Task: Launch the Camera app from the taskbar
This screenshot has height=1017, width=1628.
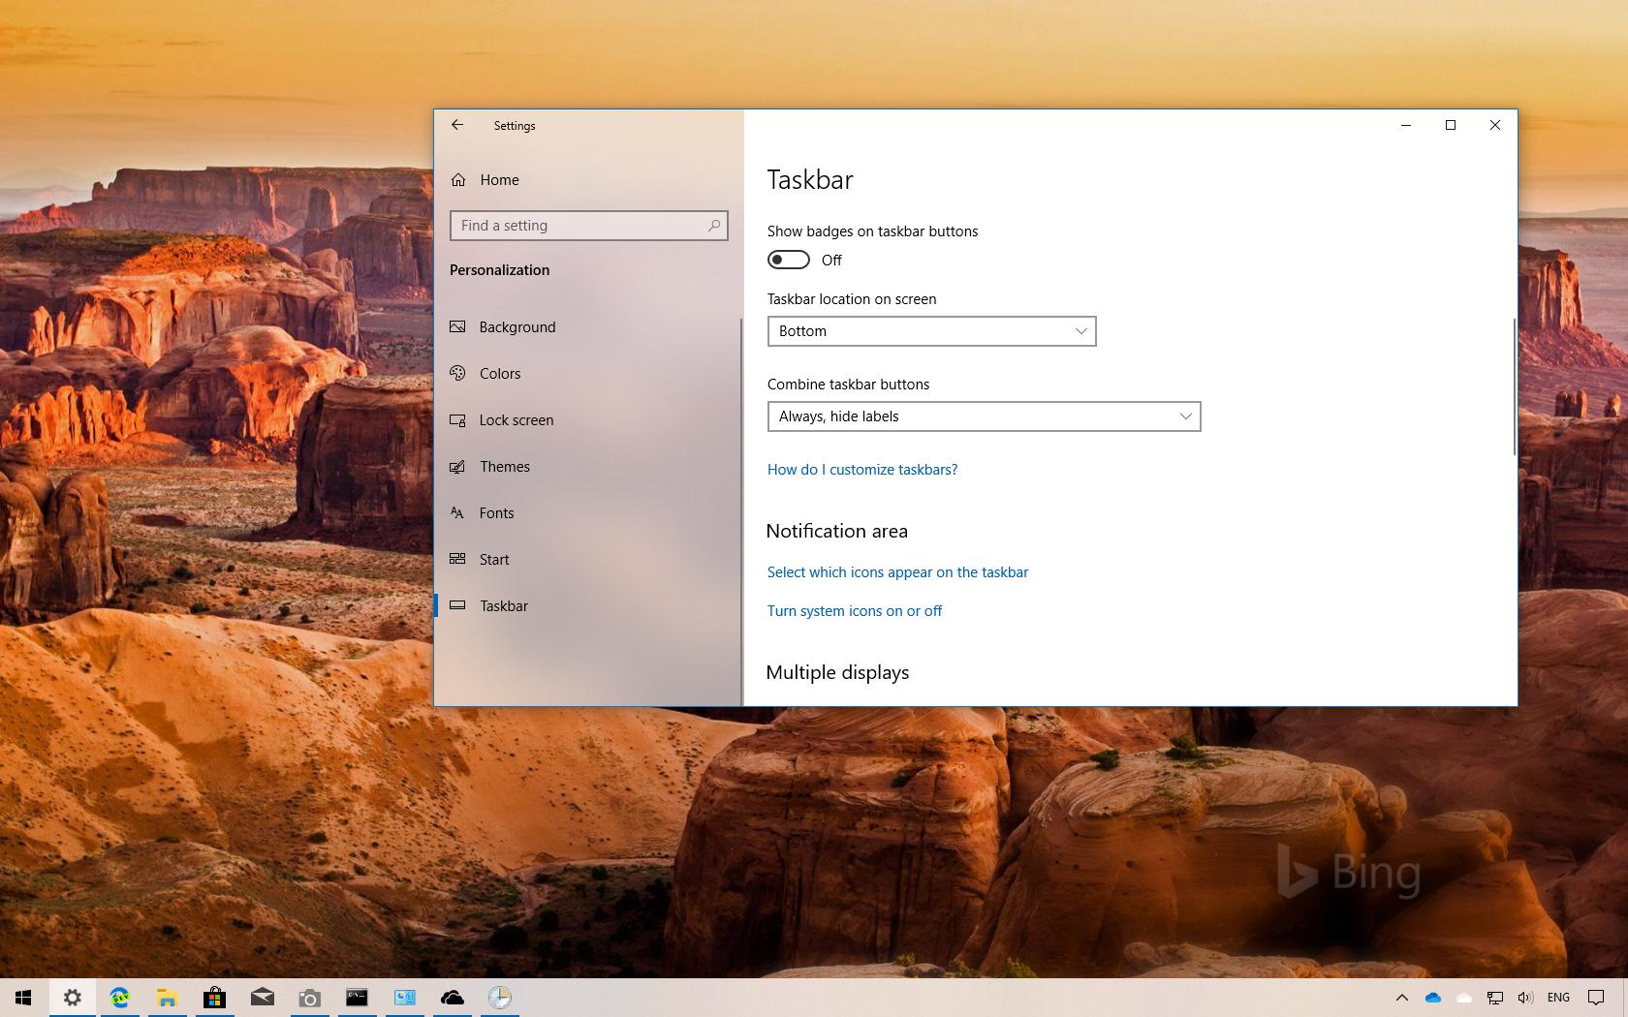Action: (310, 998)
